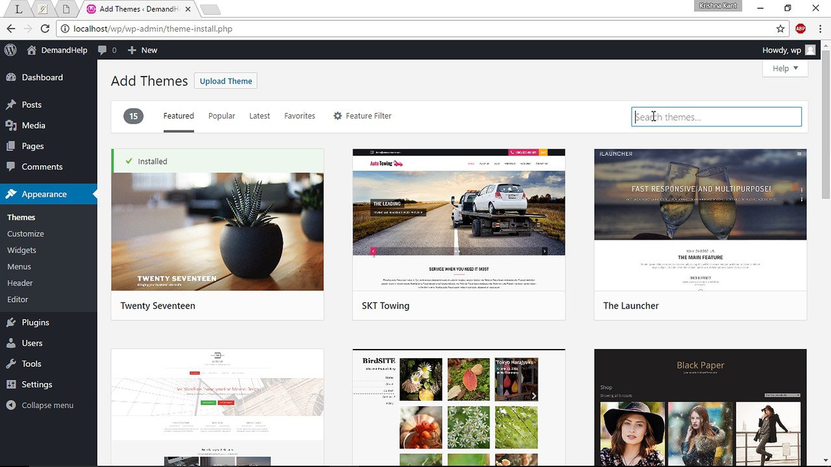The height and width of the screenshot is (467, 831).
Task: Click the SKT Towing theme name
Action: coord(386,305)
